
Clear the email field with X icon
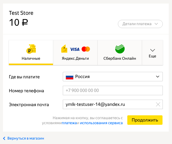[158, 104]
